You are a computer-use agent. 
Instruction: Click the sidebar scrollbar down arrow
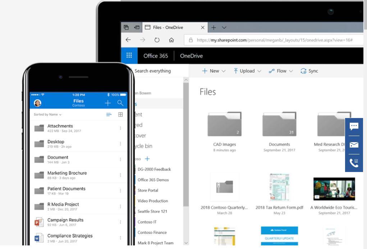click(186, 243)
